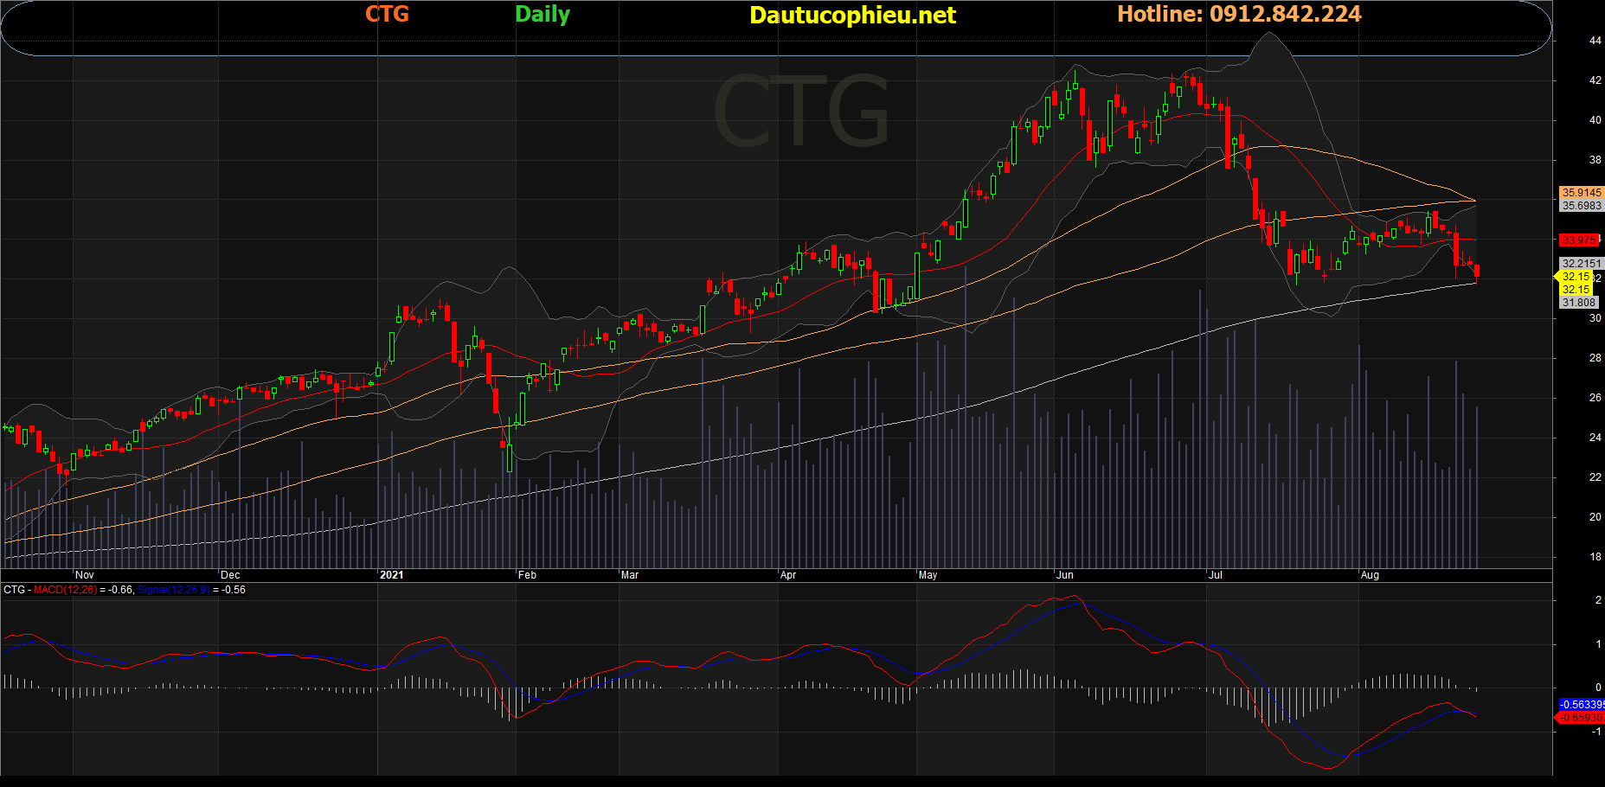
Task: Click the gray 32.2151 price tag
Action: point(1581,264)
